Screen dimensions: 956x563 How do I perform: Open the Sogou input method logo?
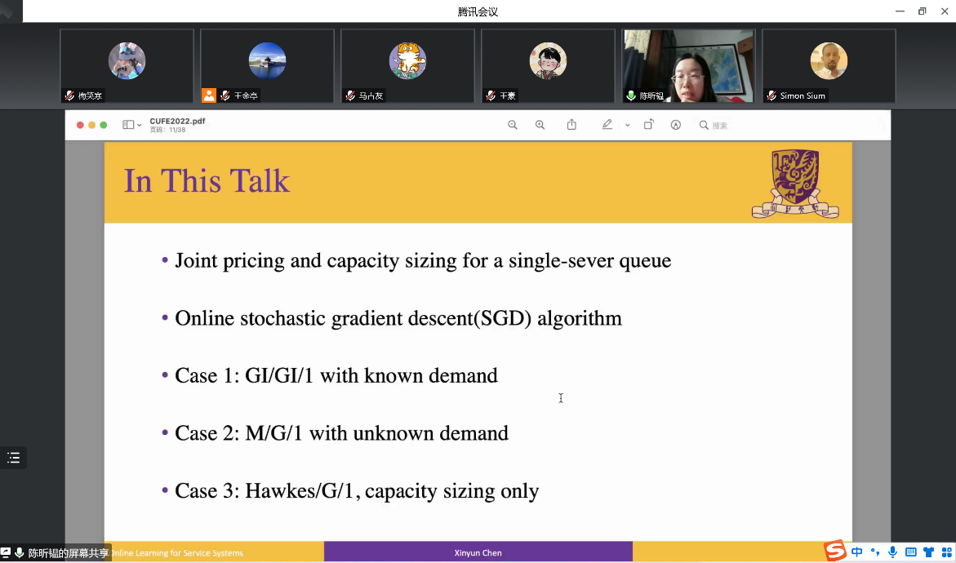click(834, 552)
